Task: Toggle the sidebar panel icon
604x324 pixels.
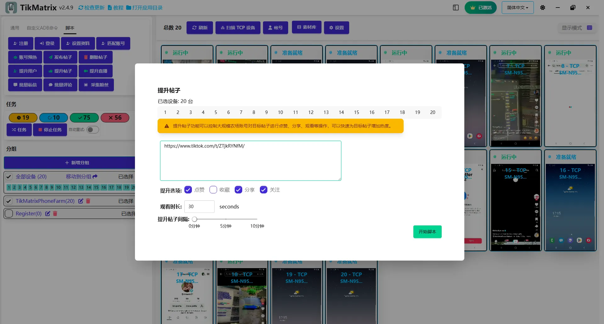Action: coord(456,8)
